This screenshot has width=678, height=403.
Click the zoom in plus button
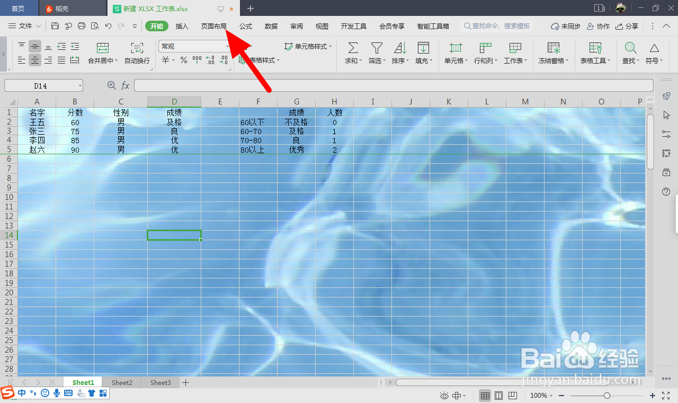(x=653, y=396)
